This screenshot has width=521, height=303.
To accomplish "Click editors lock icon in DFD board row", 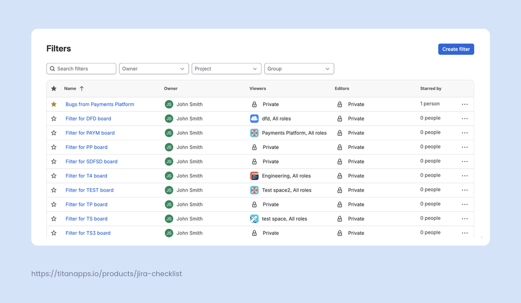I will point(339,118).
